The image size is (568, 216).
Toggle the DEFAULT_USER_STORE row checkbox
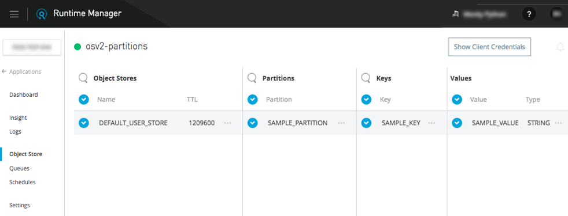click(x=84, y=123)
